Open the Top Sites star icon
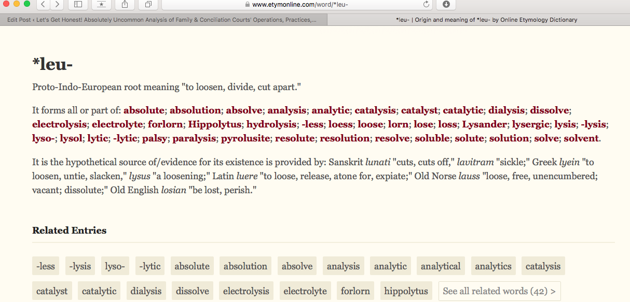The image size is (630, 302). point(101,5)
